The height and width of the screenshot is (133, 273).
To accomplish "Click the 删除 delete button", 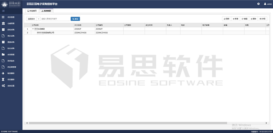I will (253, 19).
